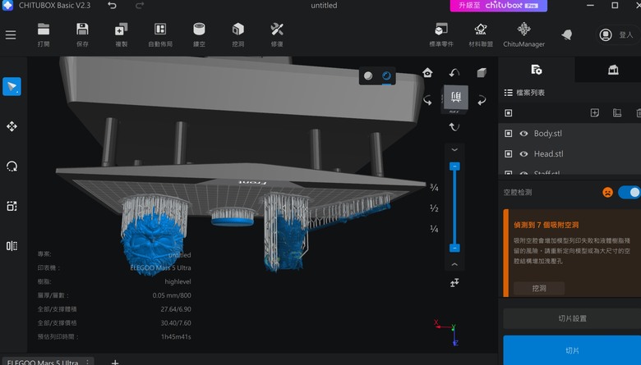Click the down chevron above layer slider
Image resolution: width=641 pixels, height=365 pixels.
(x=454, y=149)
